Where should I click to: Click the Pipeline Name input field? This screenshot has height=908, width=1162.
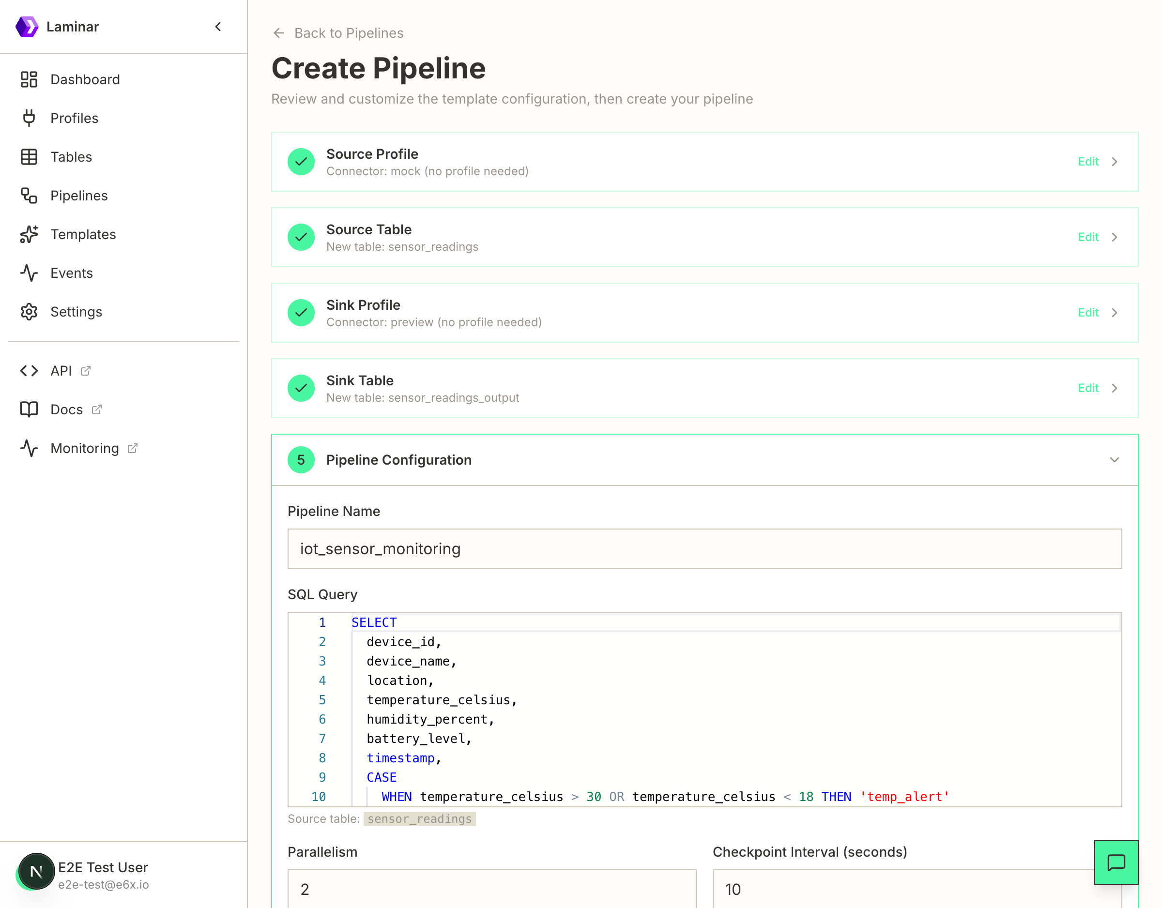pyautogui.click(x=704, y=548)
